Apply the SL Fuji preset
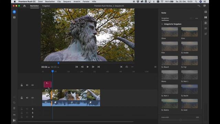The width and height of the screenshot is (220, 124). tap(189, 61)
